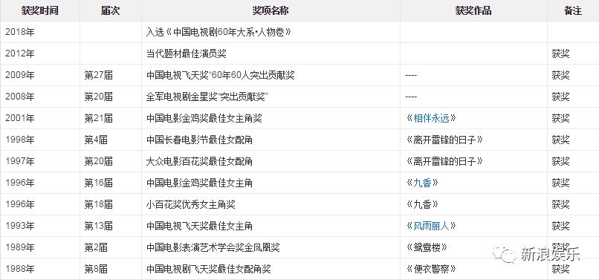This screenshot has width=599, height=280.
Task: Click 获奖 in the 1988年 row
Action: 560,270
